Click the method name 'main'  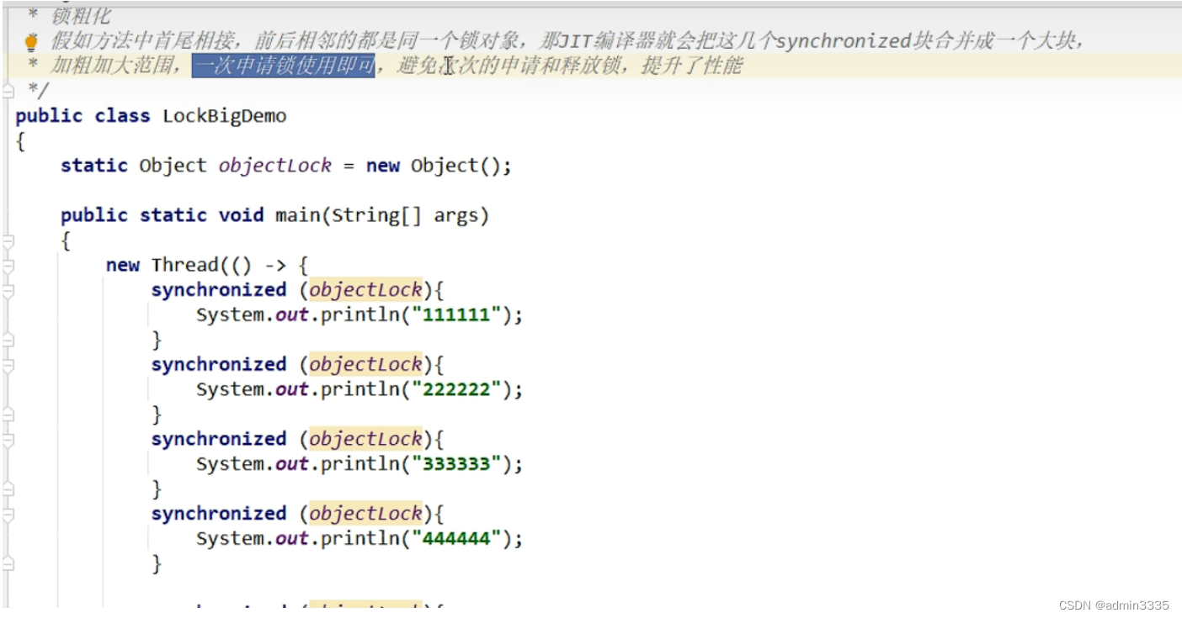pyautogui.click(x=298, y=215)
